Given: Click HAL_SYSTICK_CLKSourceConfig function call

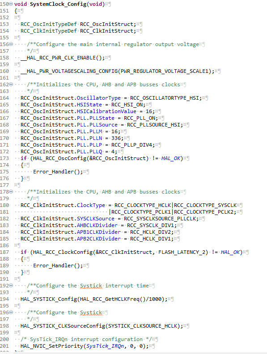Looking at the screenshot, I should point(63,326).
